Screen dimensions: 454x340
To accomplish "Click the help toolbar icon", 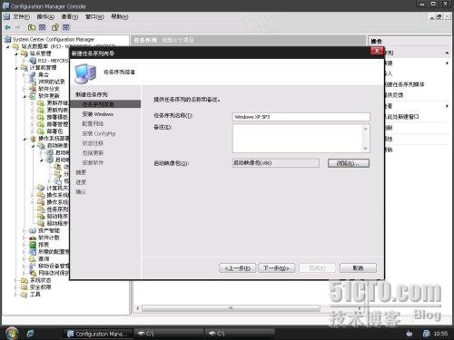I will tap(55, 27).
